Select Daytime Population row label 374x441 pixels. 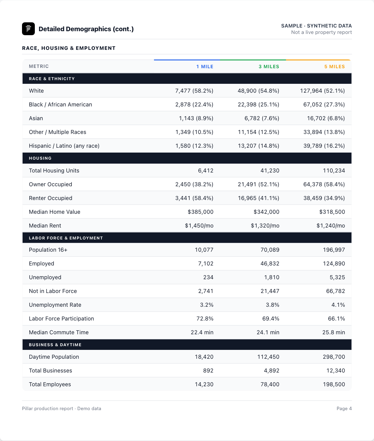click(x=54, y=357)
